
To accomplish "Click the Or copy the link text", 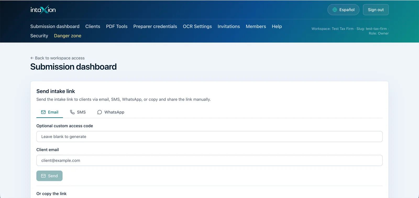I will click(x=51, y=194).
